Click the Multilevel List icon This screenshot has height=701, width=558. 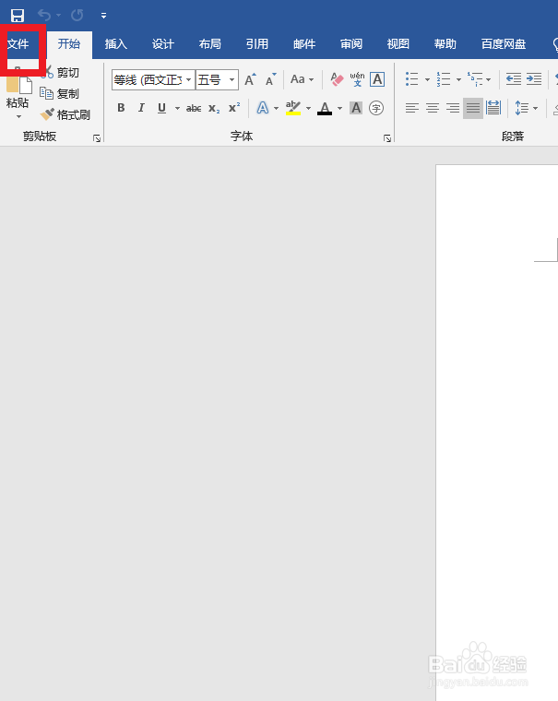pos(475,79)
